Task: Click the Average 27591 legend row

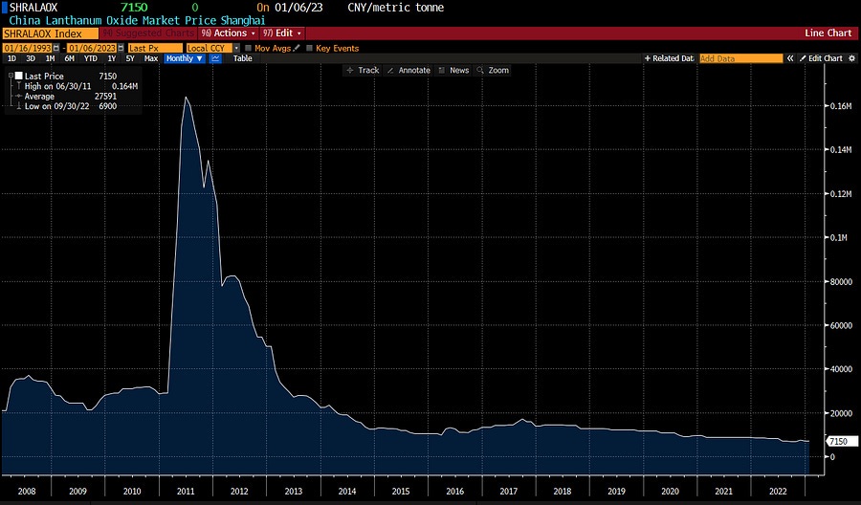Action: (67, 96)
